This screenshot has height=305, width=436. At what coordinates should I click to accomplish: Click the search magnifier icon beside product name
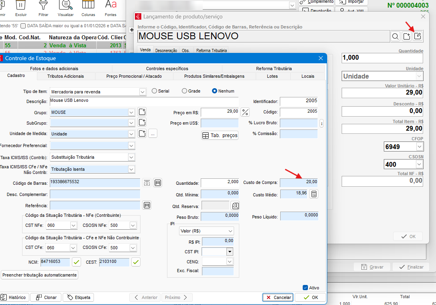tap(395, 36)
